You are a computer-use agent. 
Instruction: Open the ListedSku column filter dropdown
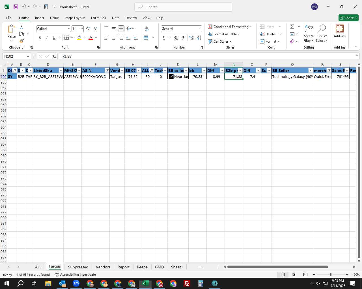(x=61, y=71)
